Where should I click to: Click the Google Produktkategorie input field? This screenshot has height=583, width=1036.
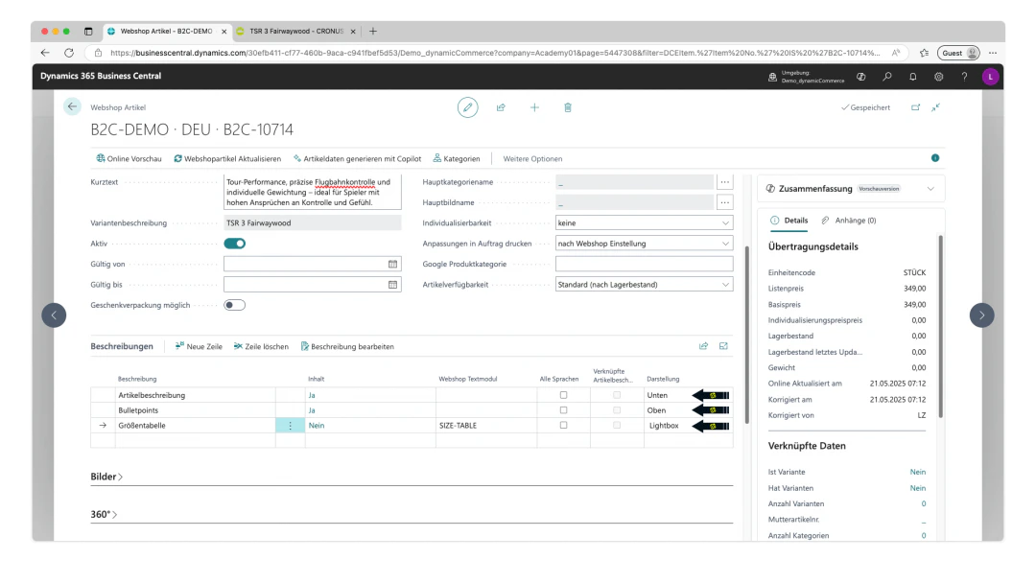645,264
